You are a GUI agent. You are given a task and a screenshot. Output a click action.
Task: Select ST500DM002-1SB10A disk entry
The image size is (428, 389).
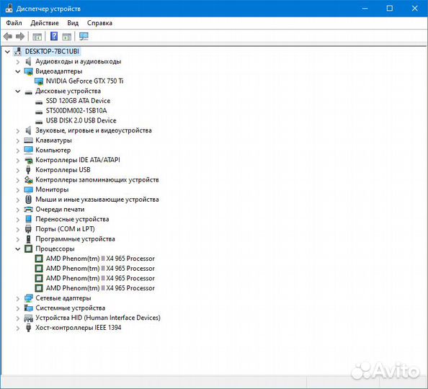coord(76,110)
